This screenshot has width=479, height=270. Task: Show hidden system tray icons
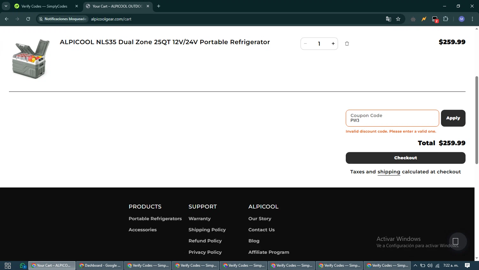coord(415,266)
